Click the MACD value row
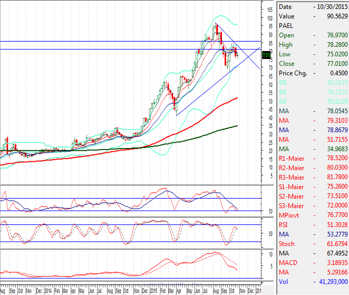The height and width of the screenshot is (295, 349). (x=312, y=262)
